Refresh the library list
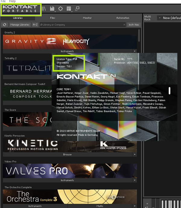Screen dimensions: 181x208 pyautogui.click(x=5, y=25)
